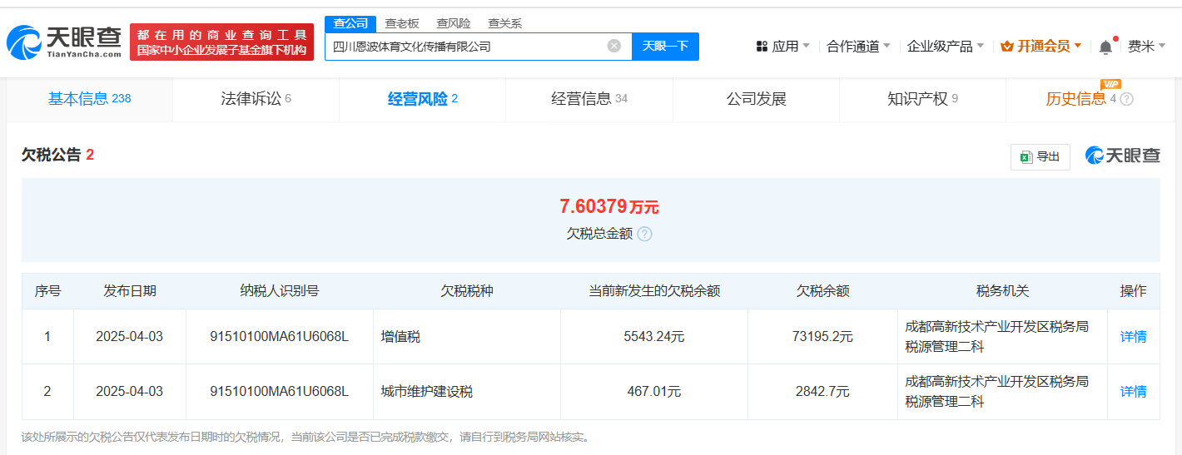Switch to 法律诉讼 tab

click(256, 99)
